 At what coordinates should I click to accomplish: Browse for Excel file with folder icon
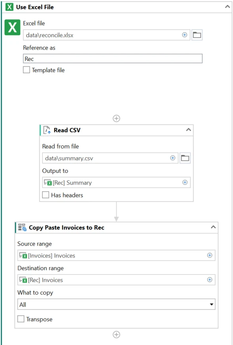click(197, 35)
